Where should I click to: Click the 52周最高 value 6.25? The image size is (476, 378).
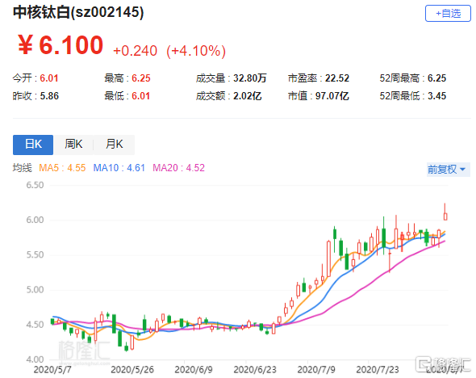point(436,78)
